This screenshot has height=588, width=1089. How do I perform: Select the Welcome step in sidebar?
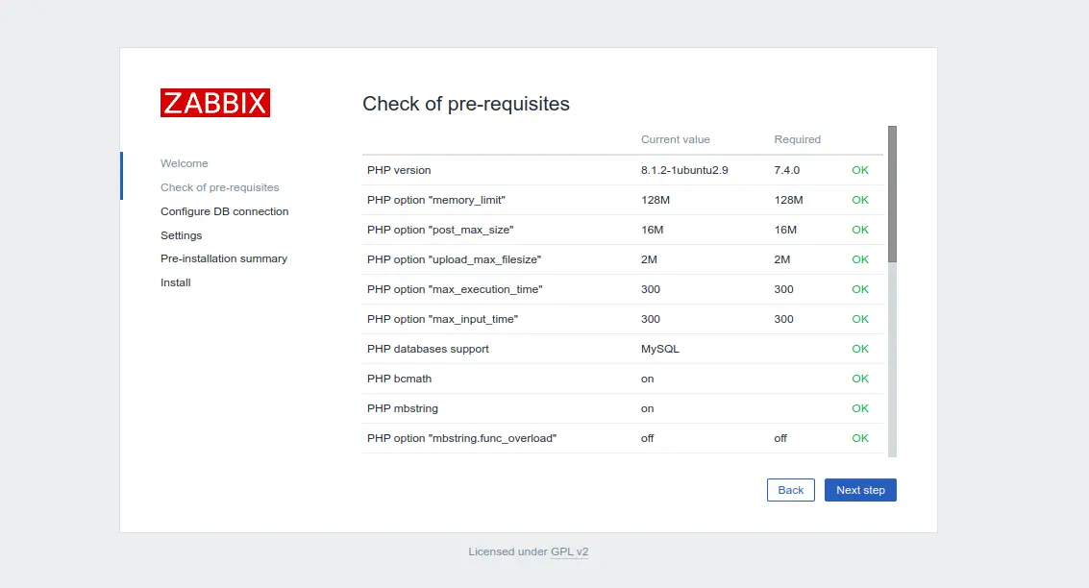[184, 163]
